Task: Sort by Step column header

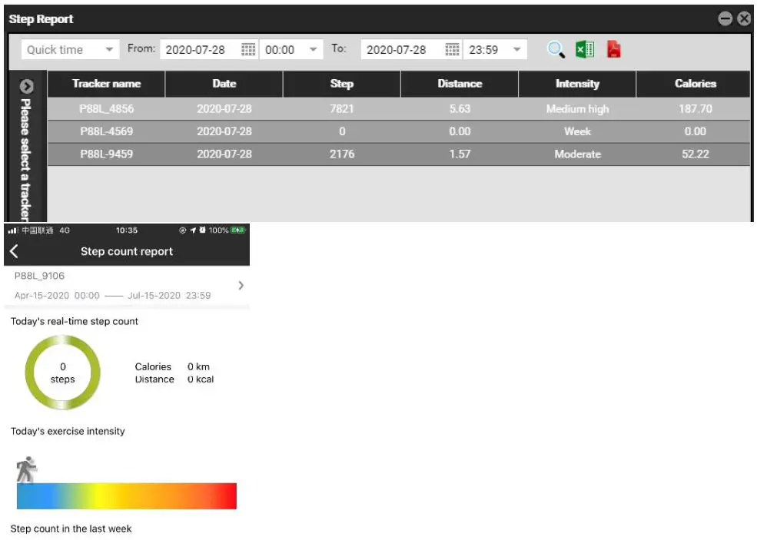Action: click(342, 84)
